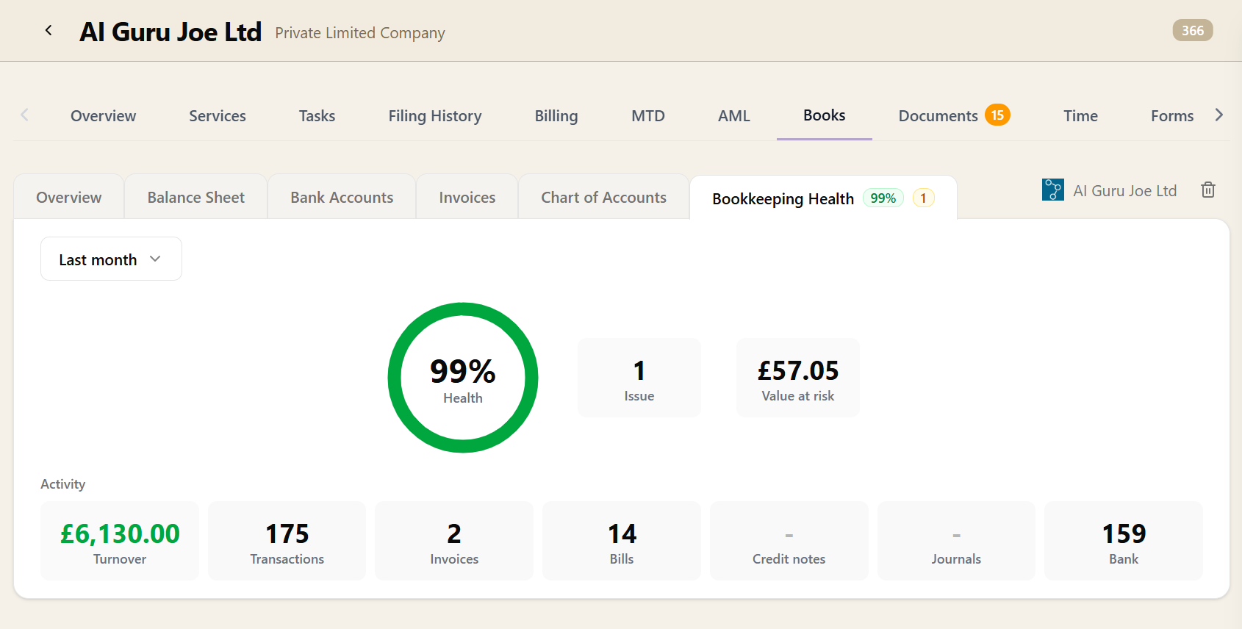1242x629 pixels.
Task: Switch to the Time tab
Action: tap(1080, 116)
